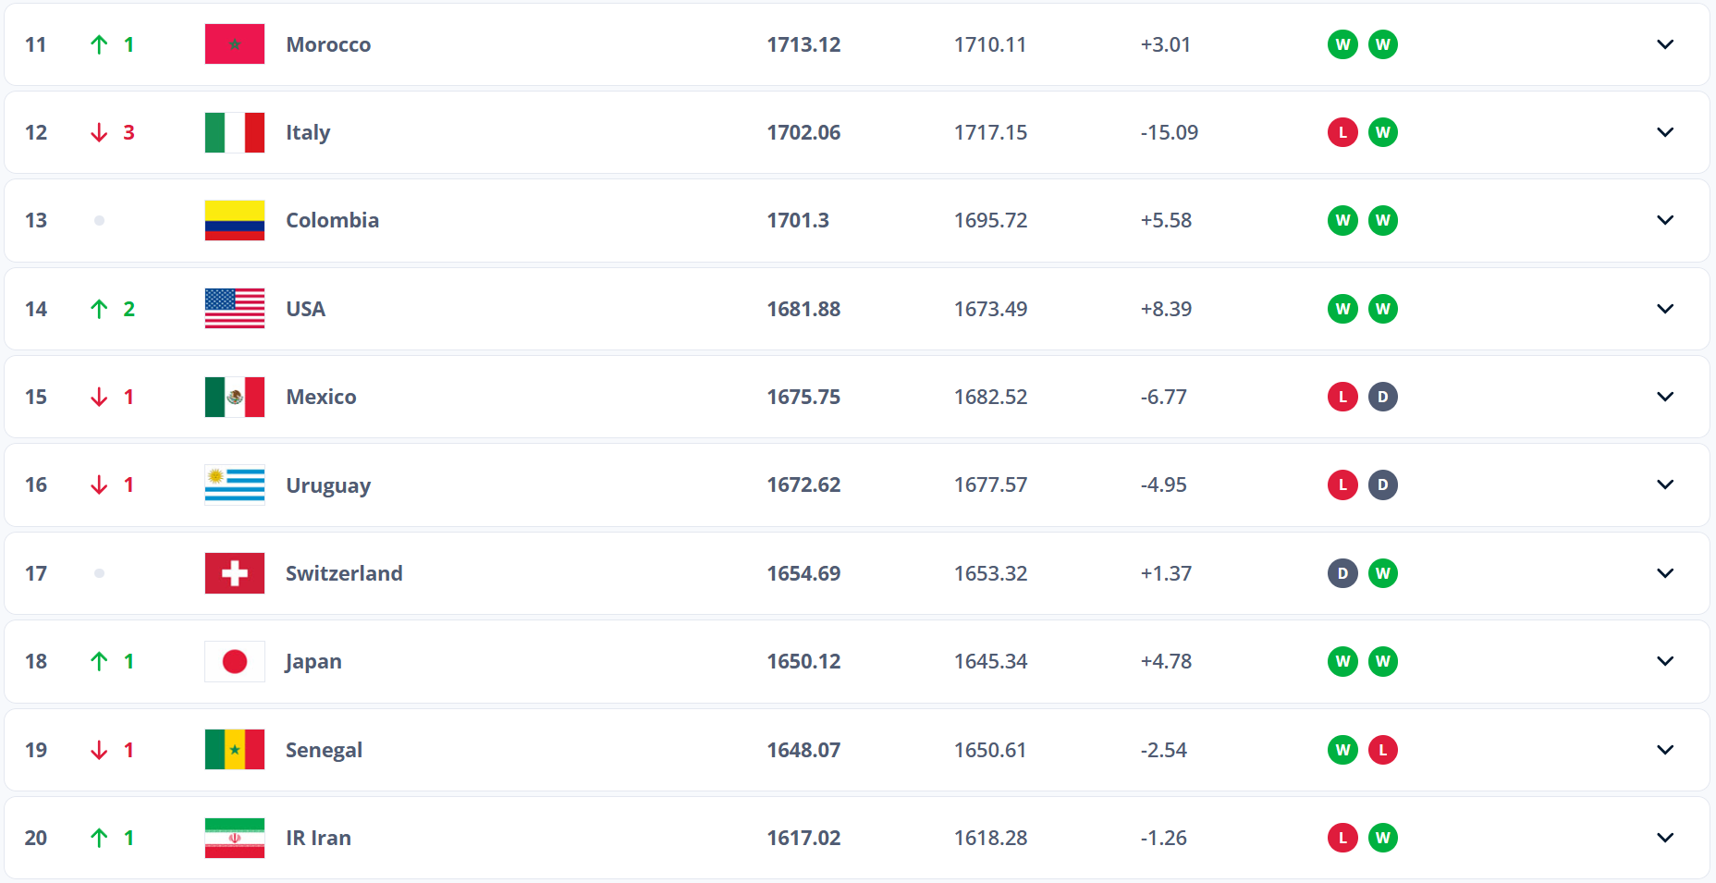Expand the Italy ranking row
The width and height of the screenshot is (1716, 883).
[1665, 132]
